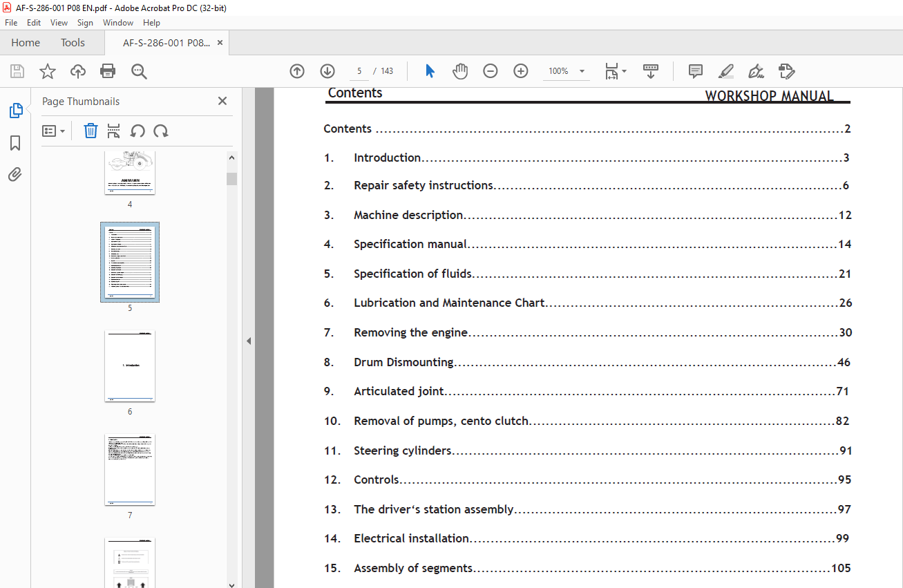Bookmark file with the star icon

(x=48, y=71)
